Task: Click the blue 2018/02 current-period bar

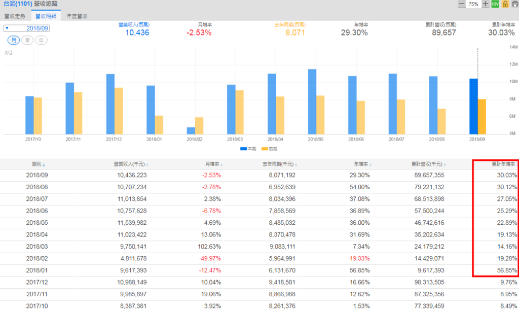Action: 191,131
